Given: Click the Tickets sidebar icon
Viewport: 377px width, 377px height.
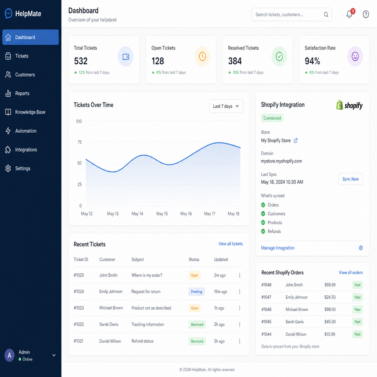Looking at the screenshot, I should [8, 56].
